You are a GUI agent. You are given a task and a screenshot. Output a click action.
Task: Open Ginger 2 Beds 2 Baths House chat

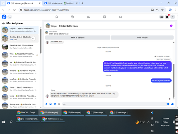[x=20, y=30]
